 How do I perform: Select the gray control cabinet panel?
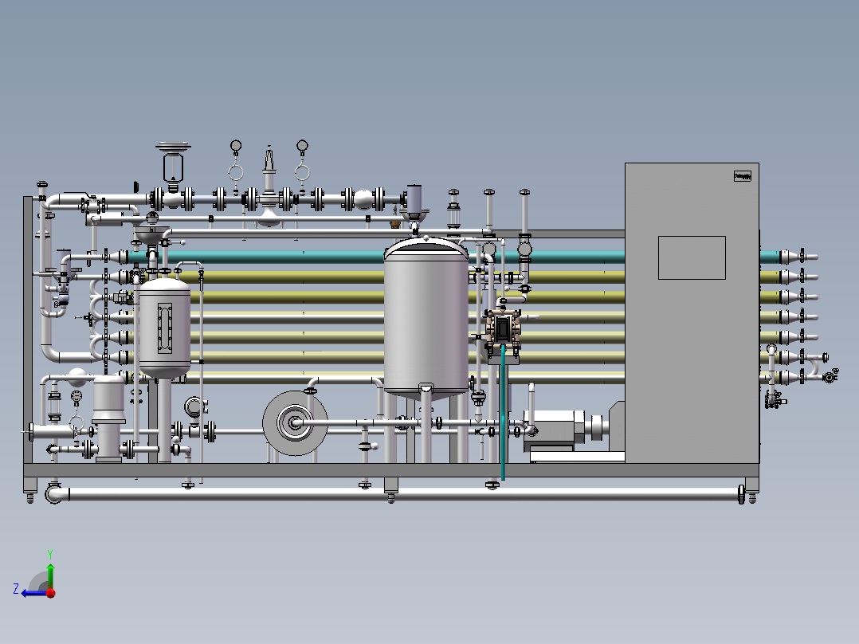pyautogui.click(x=692, y=313)
